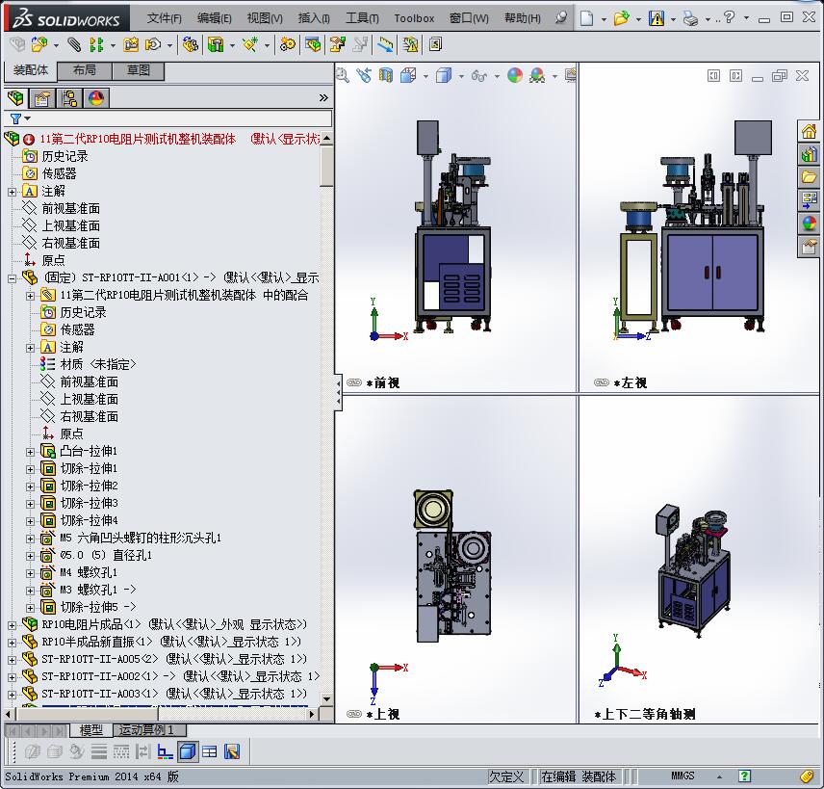The width and height of the screenshot is (824, 789).
Task: Click the Insert Components toolbar icon
Action: pos(39,44)
